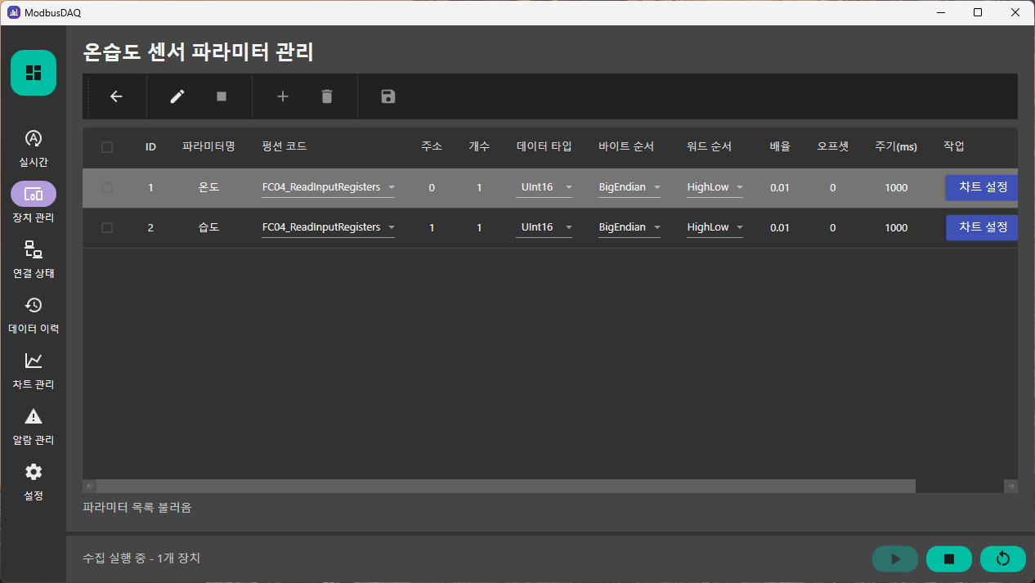
Task: Start collection with the bottom play button
Action: pyautogui.click(x=895, y=558)
